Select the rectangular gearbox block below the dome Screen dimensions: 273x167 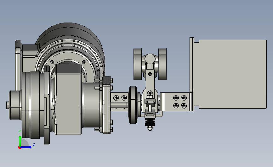(x=68, y=99)
